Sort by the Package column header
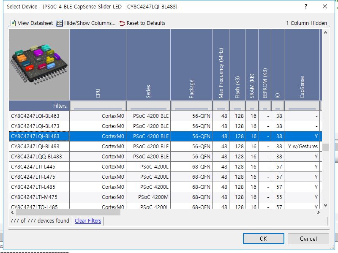Viewport: 338px width, 253px height. [191, 65]
